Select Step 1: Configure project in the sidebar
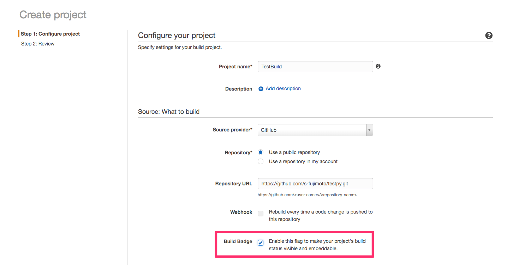The height and width of the screenshot is (265, 507). [x=50, y=33]
